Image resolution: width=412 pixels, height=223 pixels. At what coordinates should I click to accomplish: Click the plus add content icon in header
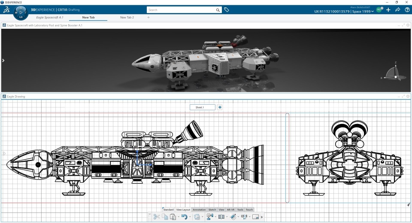[x=388, y=10]
